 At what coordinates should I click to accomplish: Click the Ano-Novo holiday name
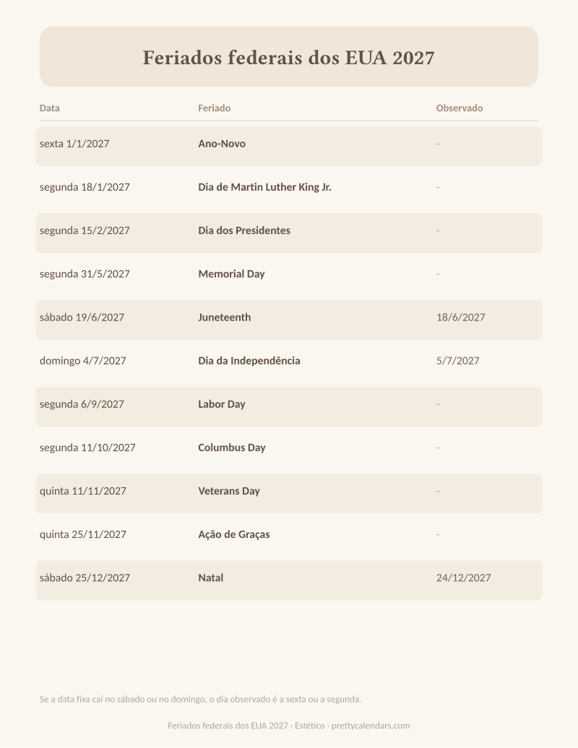tap(222, 144)
